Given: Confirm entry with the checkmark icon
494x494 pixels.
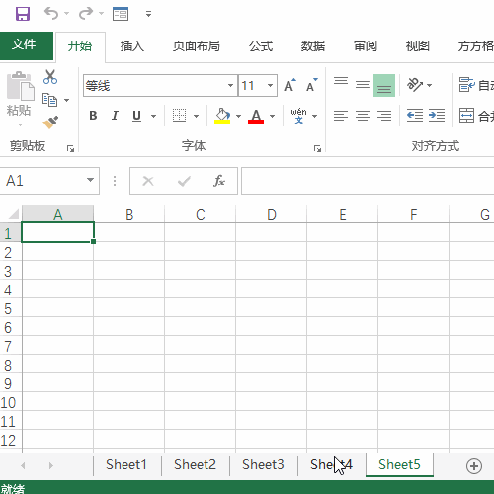Looking at the screenshot, I should click(184, 181).
